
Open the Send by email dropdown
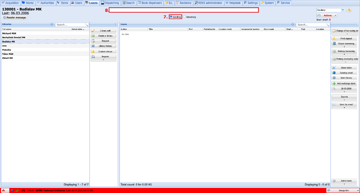pos(345,106)
